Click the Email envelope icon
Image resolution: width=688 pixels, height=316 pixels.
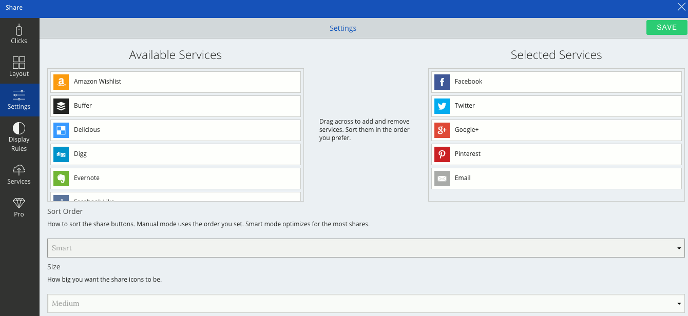(x=442, y=179)
